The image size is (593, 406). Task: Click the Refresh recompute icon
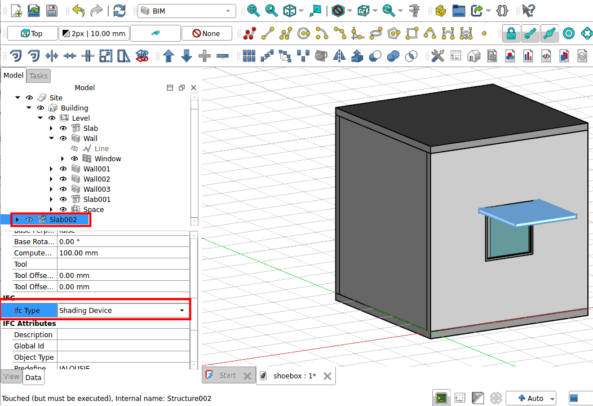(x=120, y=11)
